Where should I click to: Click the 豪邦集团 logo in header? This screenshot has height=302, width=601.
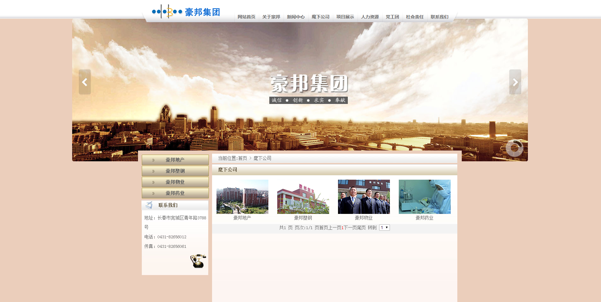pyautogui.click(x=186, y=12)
